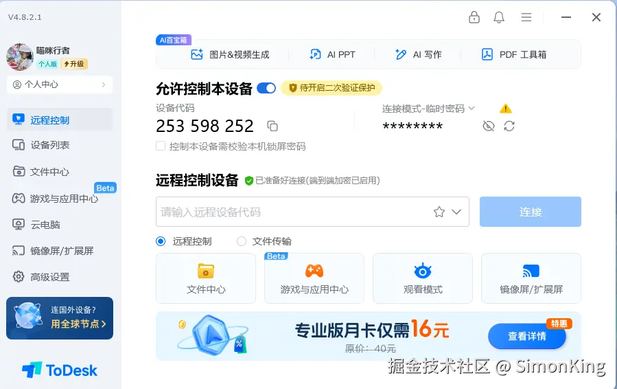Expand 连接模式-临时密码 dropdown
The width and height of the screenshot is (617, 389).
point(428,109)
